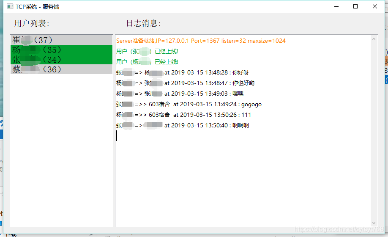
Task: Click the log scrollbar down arrow
Action: click(x=374, y=223)
